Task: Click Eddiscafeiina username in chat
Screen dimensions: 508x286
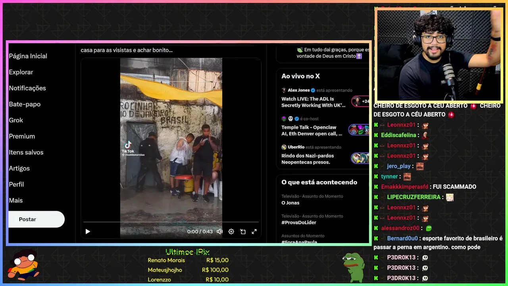Action: tap(398, 135)
